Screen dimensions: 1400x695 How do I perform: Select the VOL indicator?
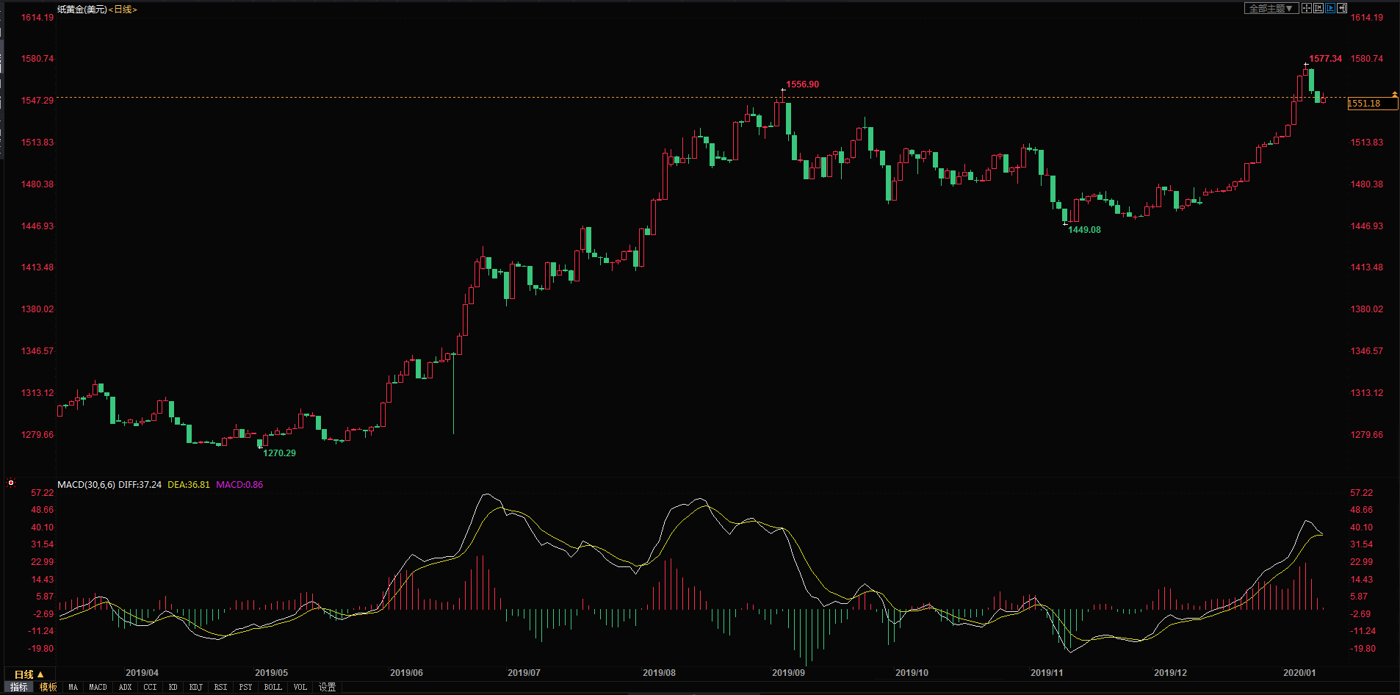pos(300,687)
